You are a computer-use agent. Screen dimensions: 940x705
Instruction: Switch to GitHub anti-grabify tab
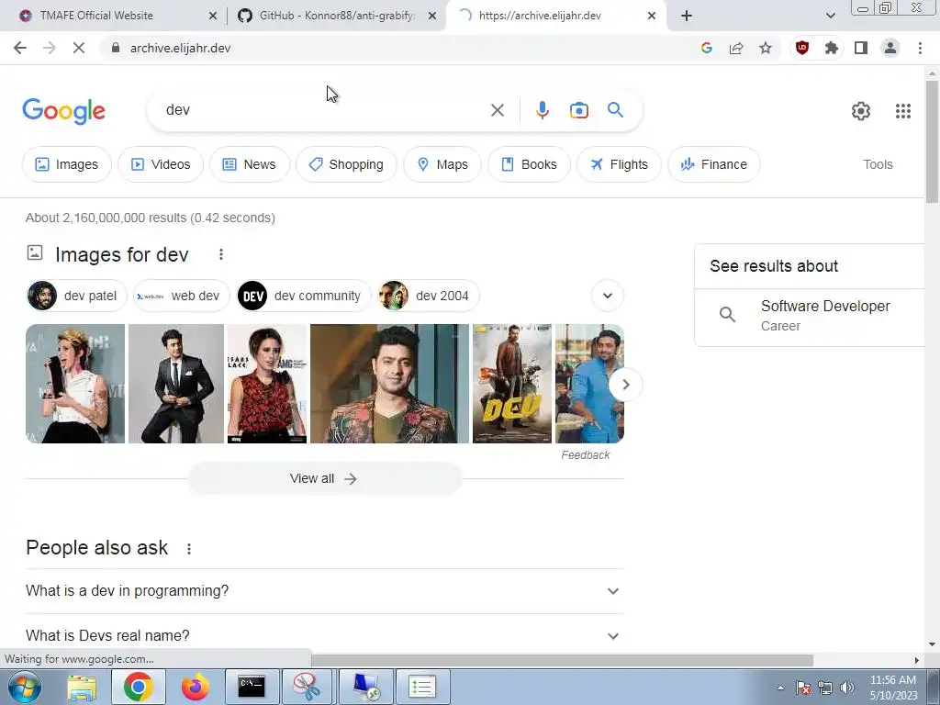[336, 16]
